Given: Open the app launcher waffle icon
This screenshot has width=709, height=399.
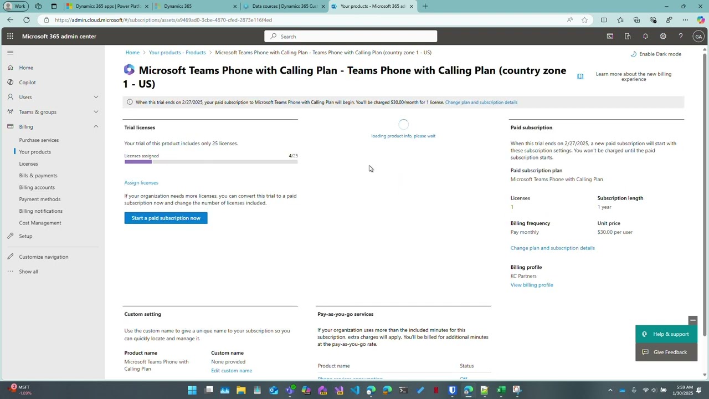Looking at the screenshot, I should (x=10, y=37).
